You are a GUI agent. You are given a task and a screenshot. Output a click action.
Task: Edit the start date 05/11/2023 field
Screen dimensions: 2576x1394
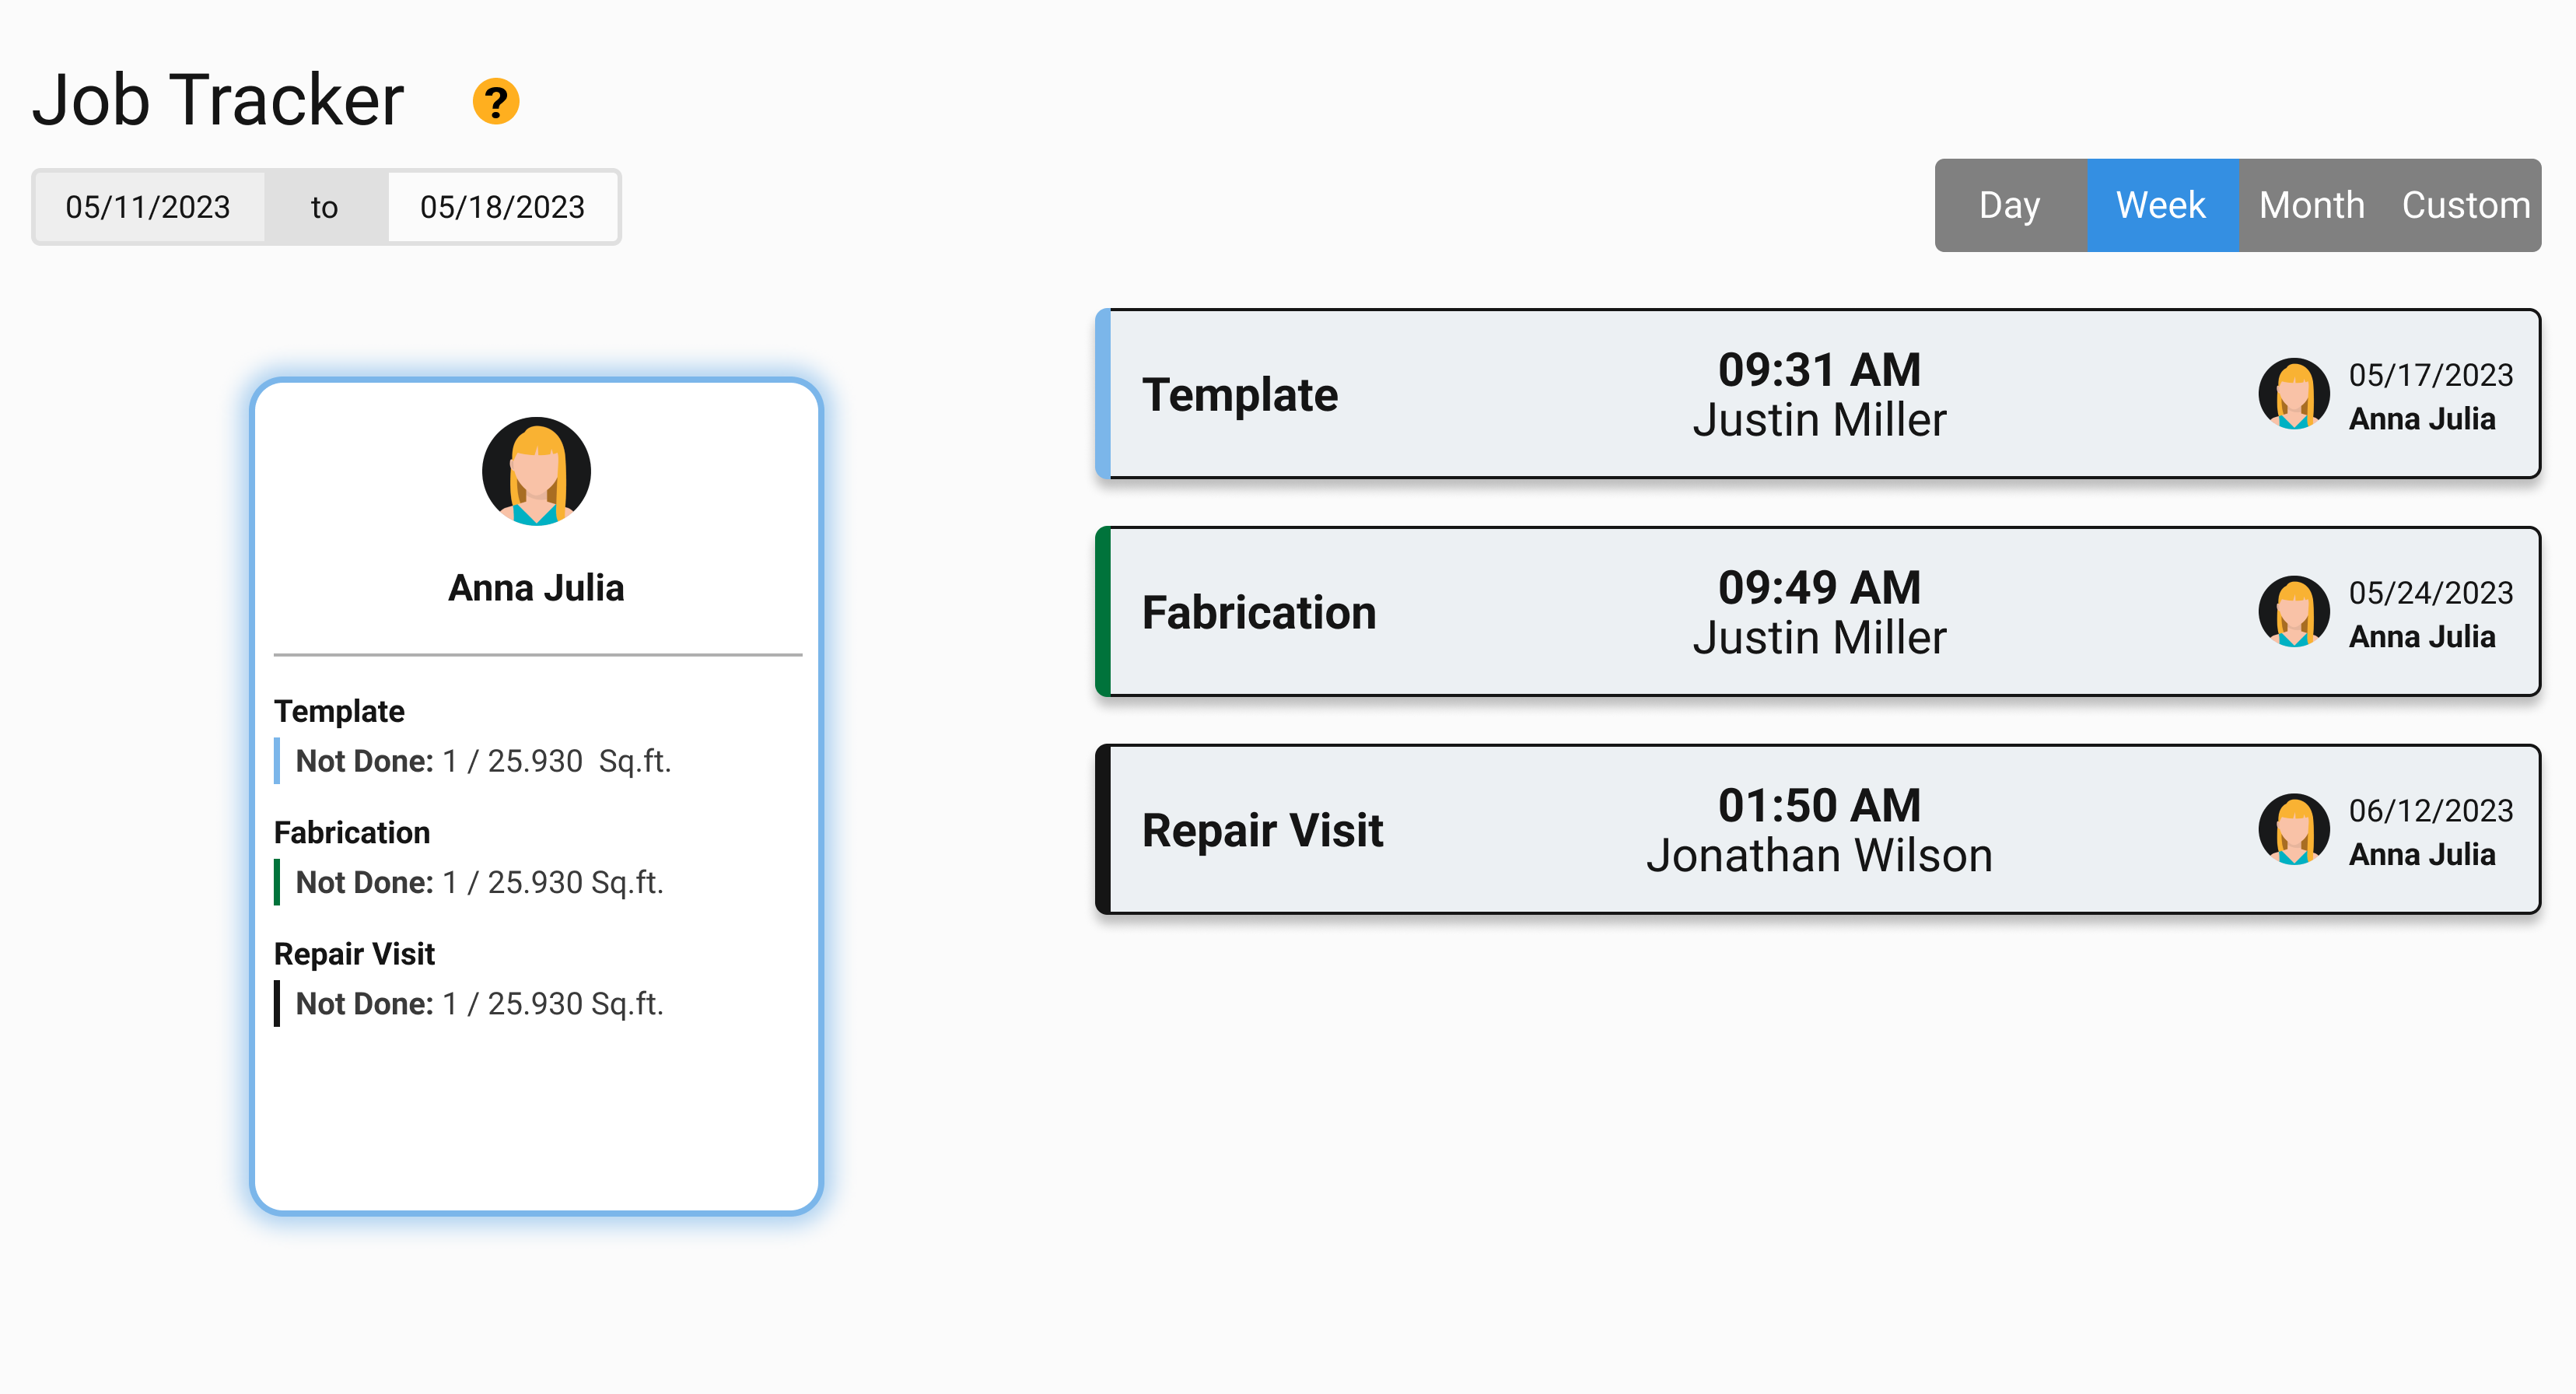tap(148, 207)
